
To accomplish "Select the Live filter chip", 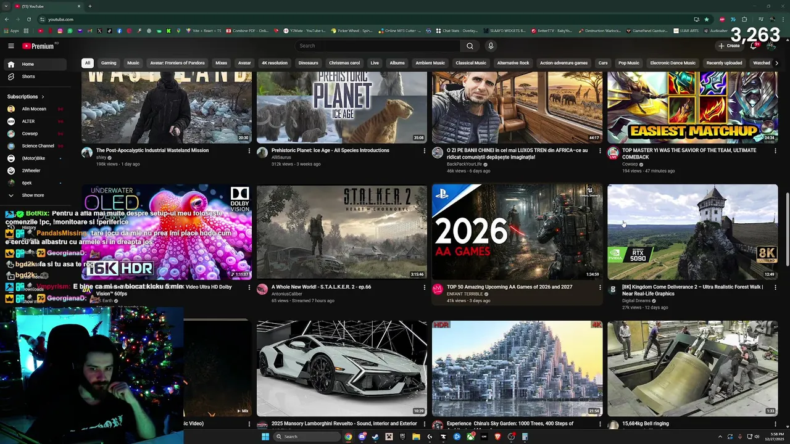I will [375, 63].
